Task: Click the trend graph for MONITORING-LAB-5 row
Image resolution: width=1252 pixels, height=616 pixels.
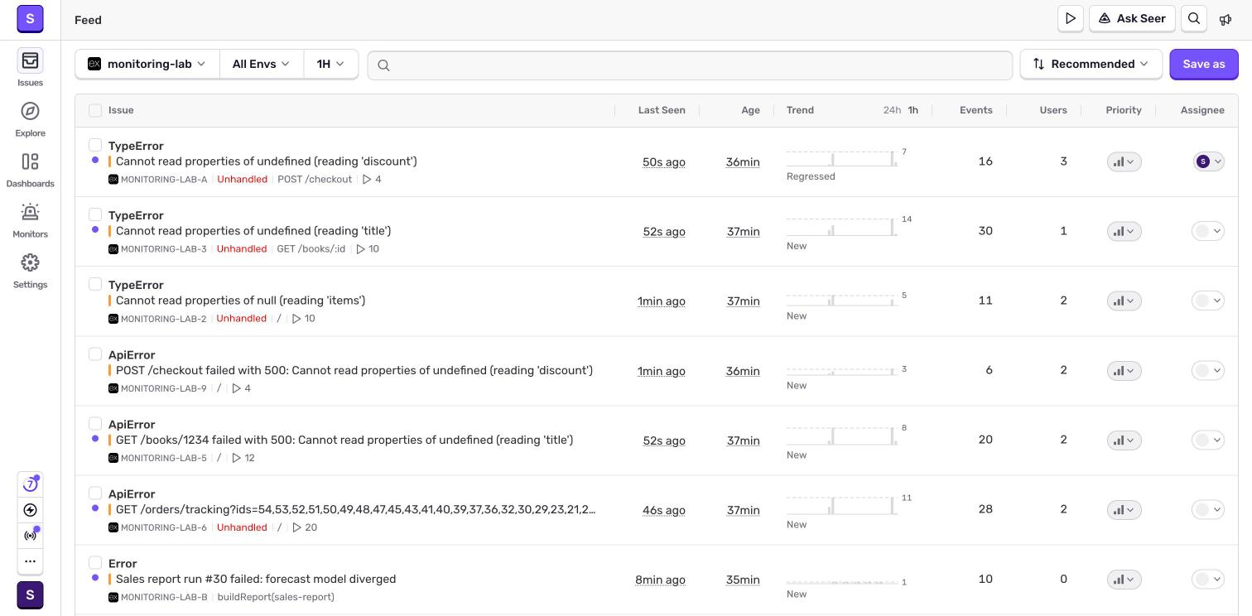Action: [842, 436]
